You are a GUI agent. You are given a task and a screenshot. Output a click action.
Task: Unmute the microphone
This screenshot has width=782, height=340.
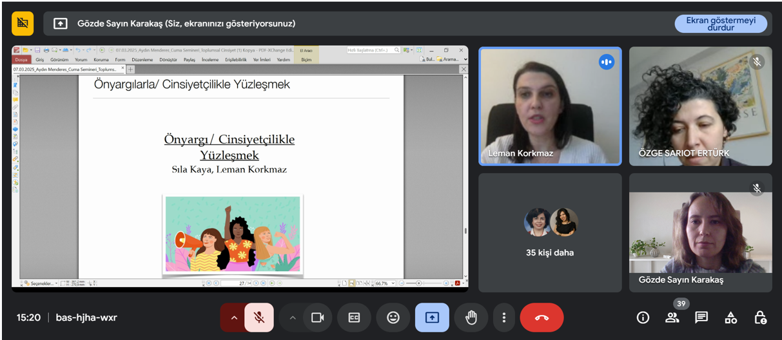click(259, 317)
